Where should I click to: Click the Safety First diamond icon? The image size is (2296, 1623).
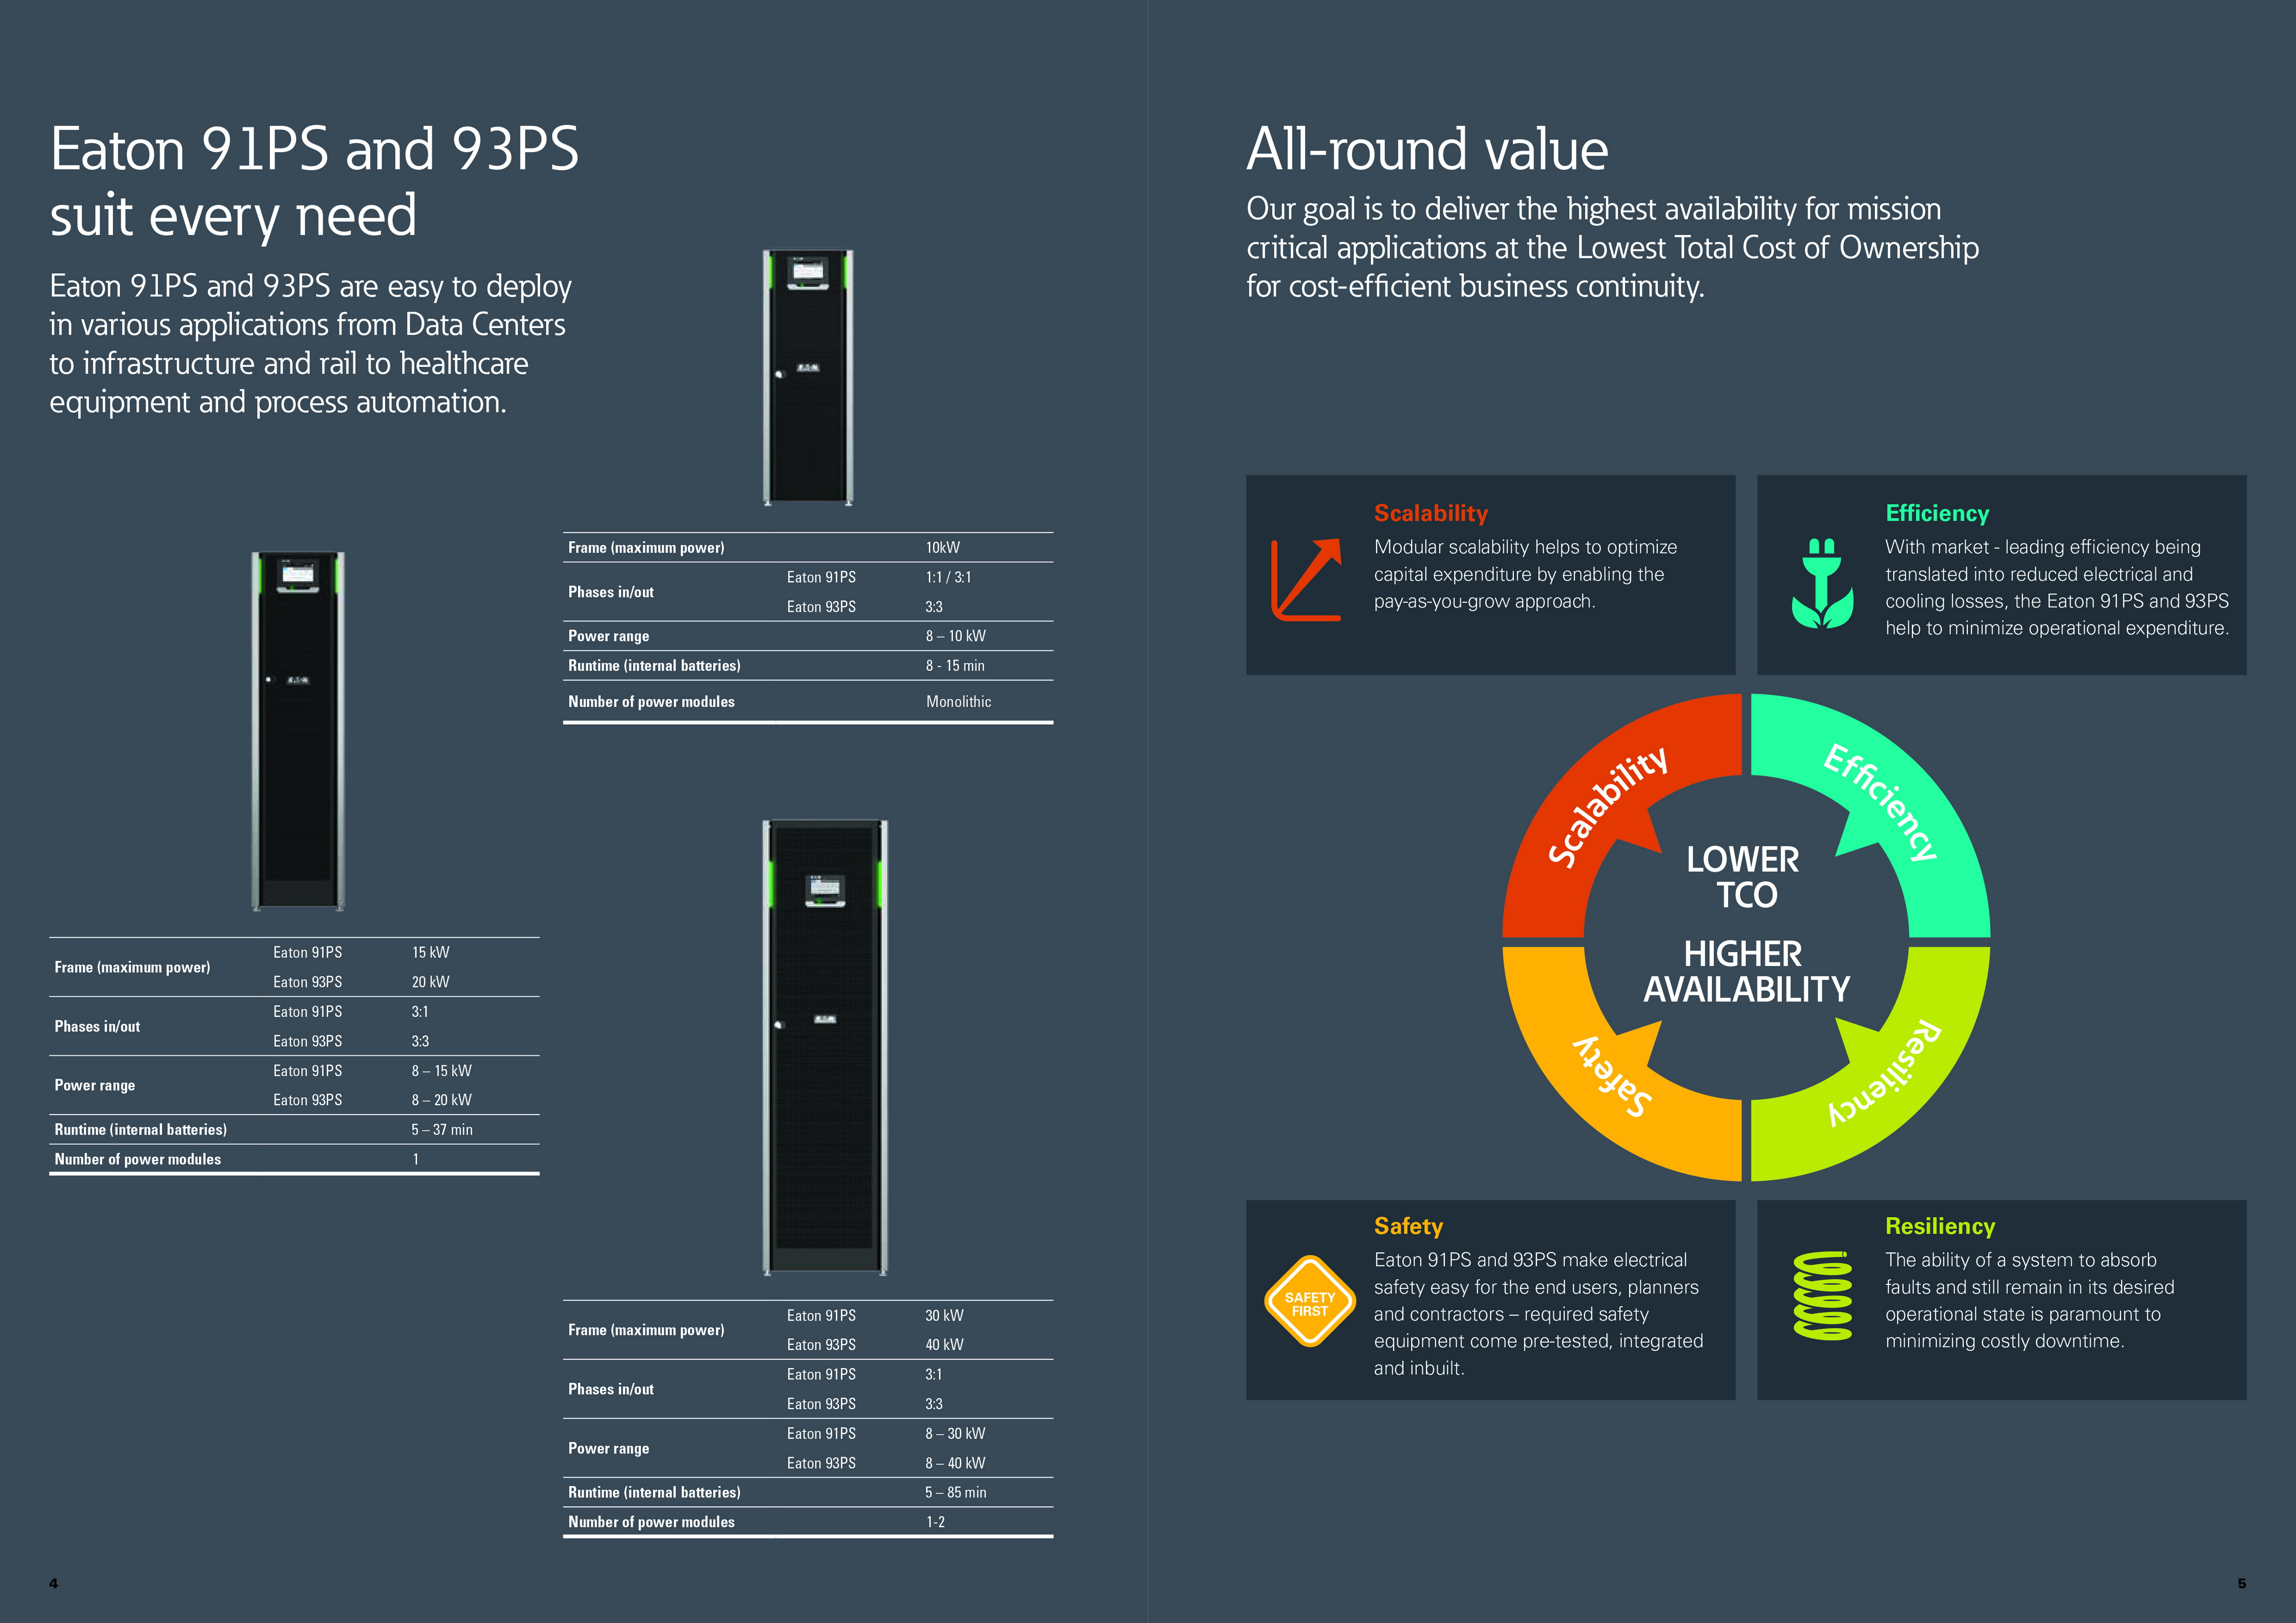[1310, 1301]
